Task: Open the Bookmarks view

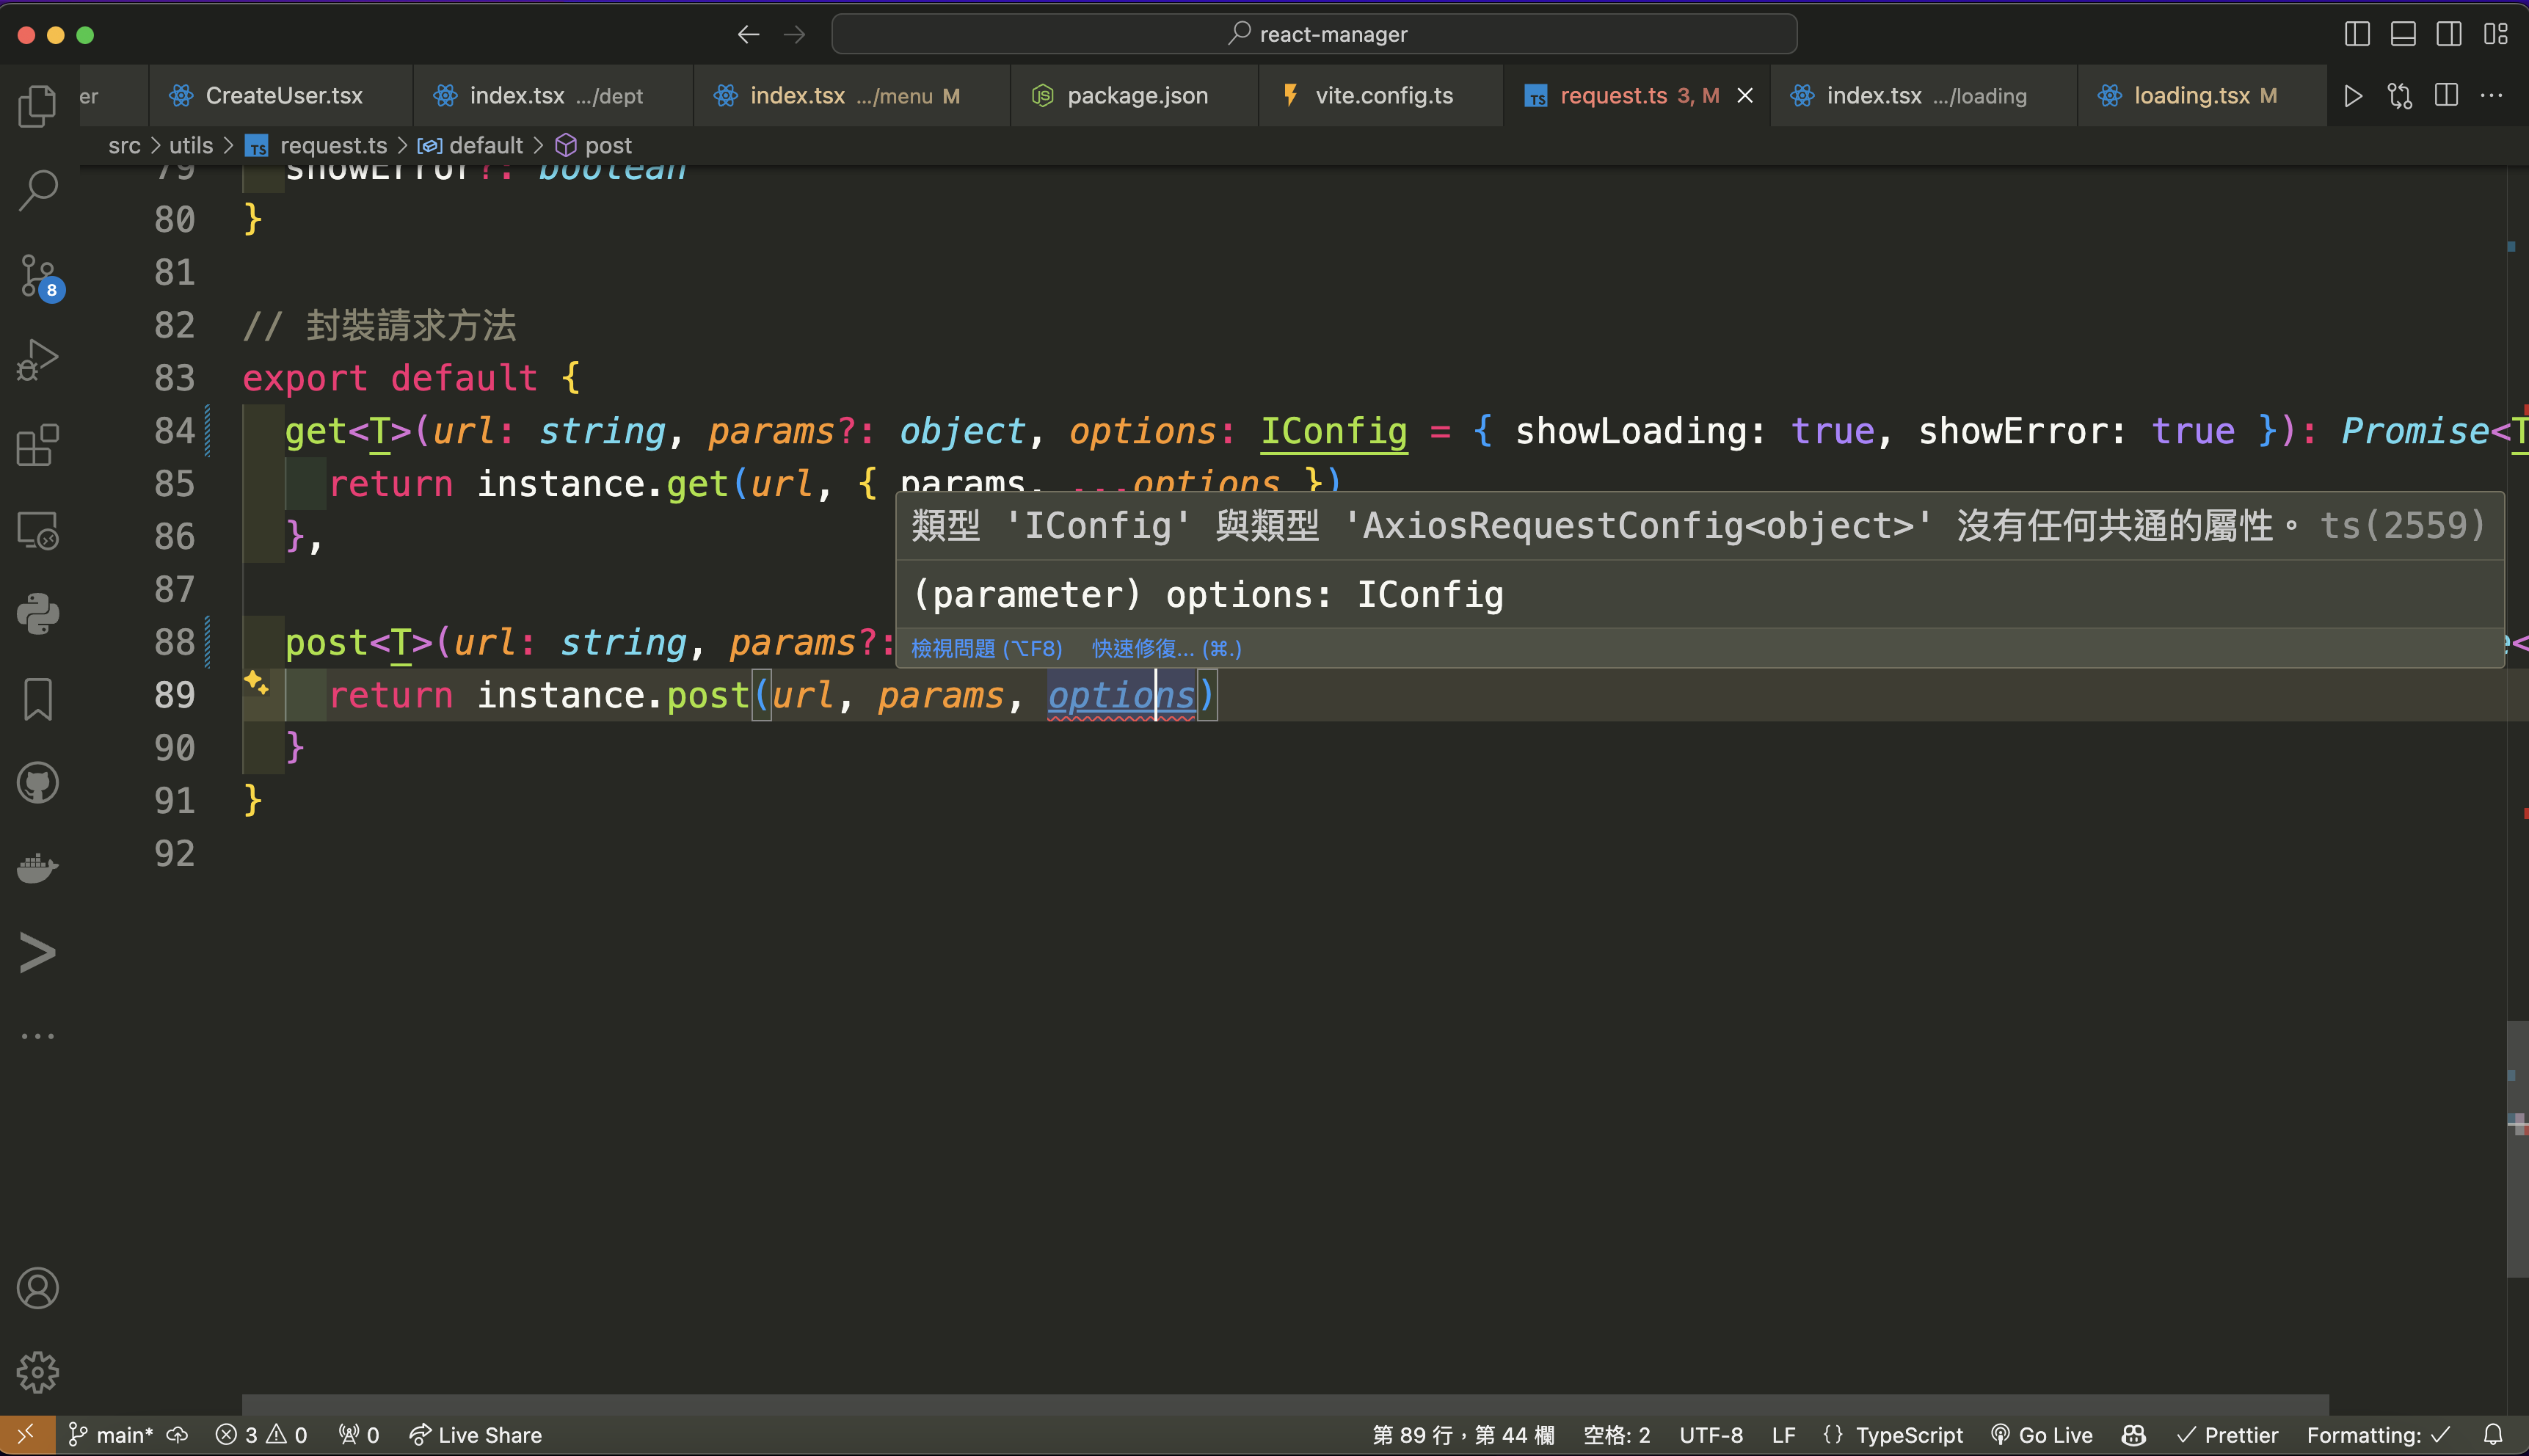Action: point(38,699)
